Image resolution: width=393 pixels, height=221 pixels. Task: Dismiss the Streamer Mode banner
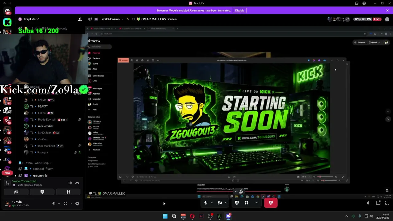point(387,10)
